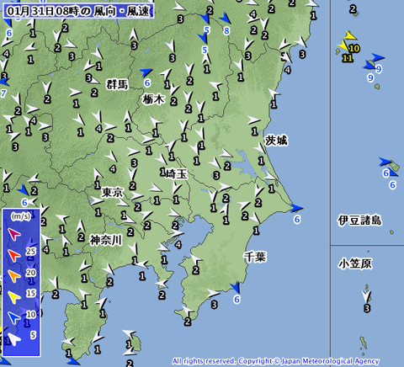Click the 伊豆諸島 inset label
Viewport: 404px width, 367px height.
pos(359,221)
